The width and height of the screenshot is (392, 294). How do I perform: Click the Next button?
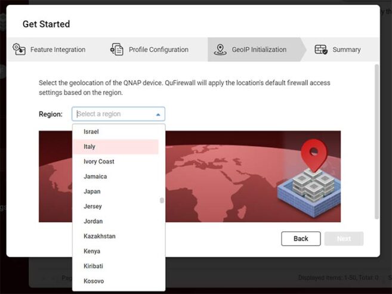coord(344,239)
